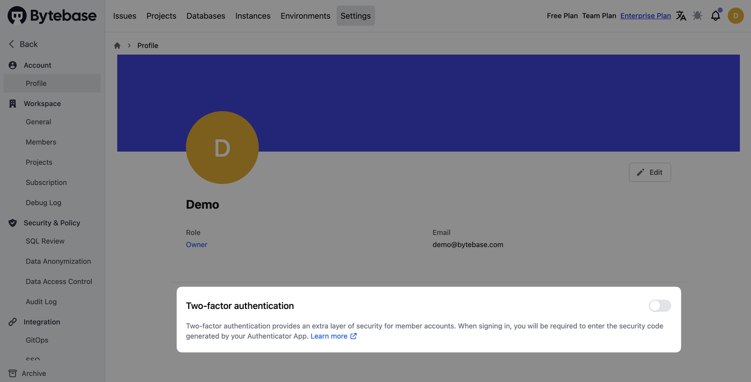Click the Security & Policy shield icon
Screen dimensions: 751x382
(12, 223)
